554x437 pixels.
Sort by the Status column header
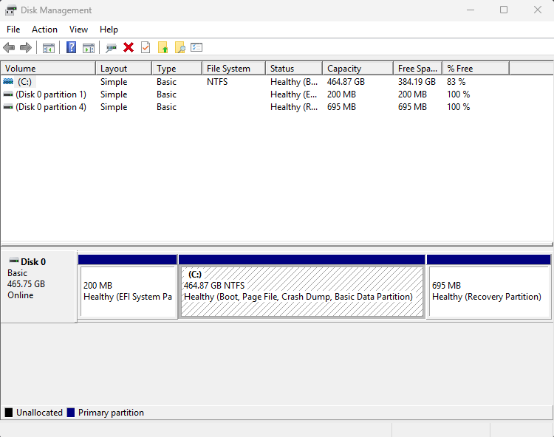[294, 68]
